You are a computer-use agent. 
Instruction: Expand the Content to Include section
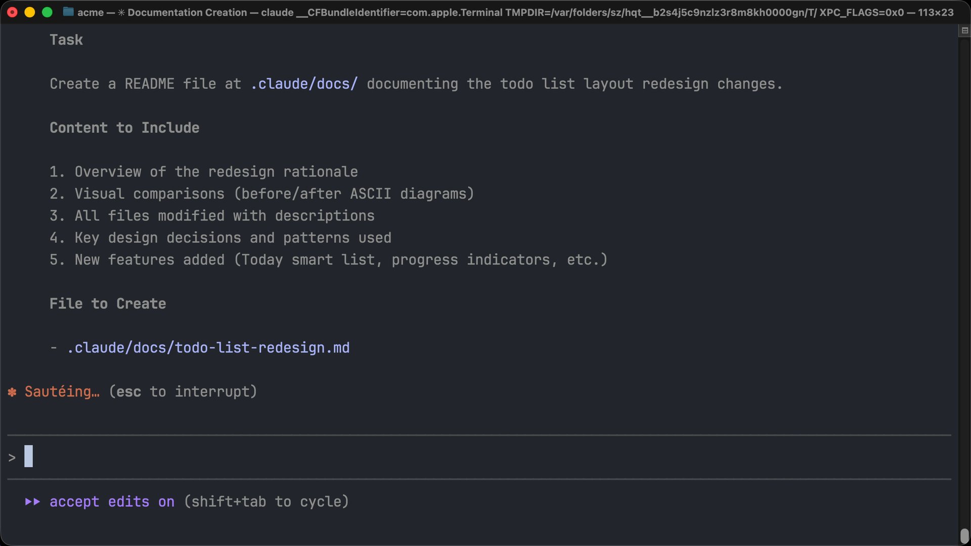(124, 127)
